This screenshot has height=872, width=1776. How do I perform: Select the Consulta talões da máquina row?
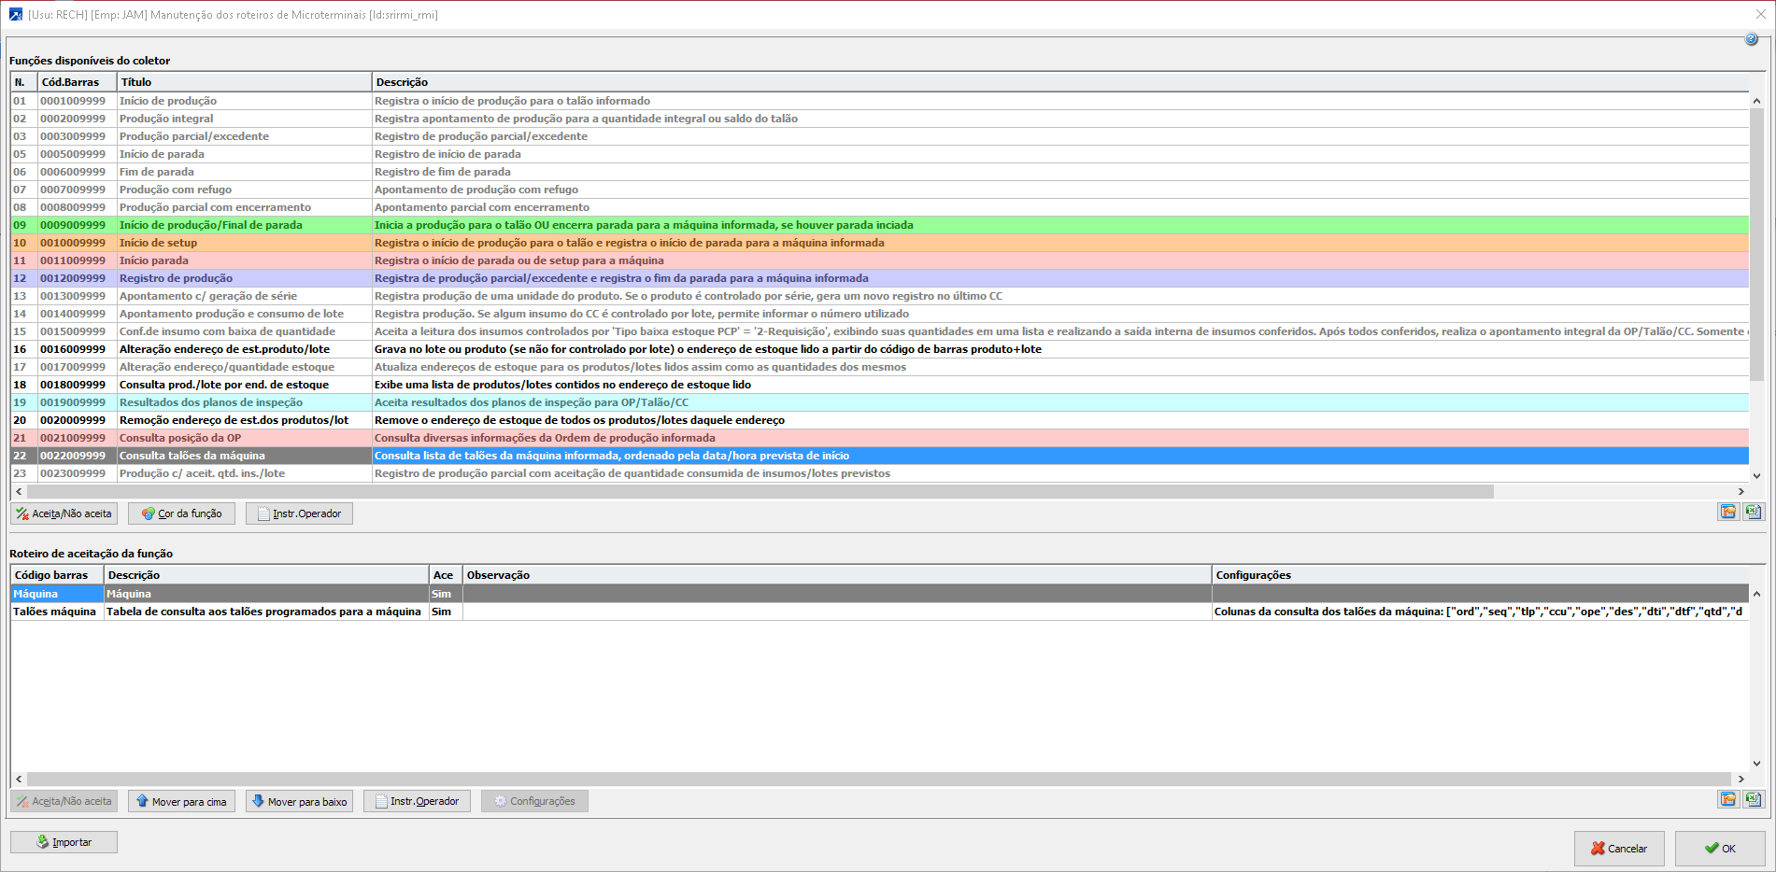pos(880,456)
